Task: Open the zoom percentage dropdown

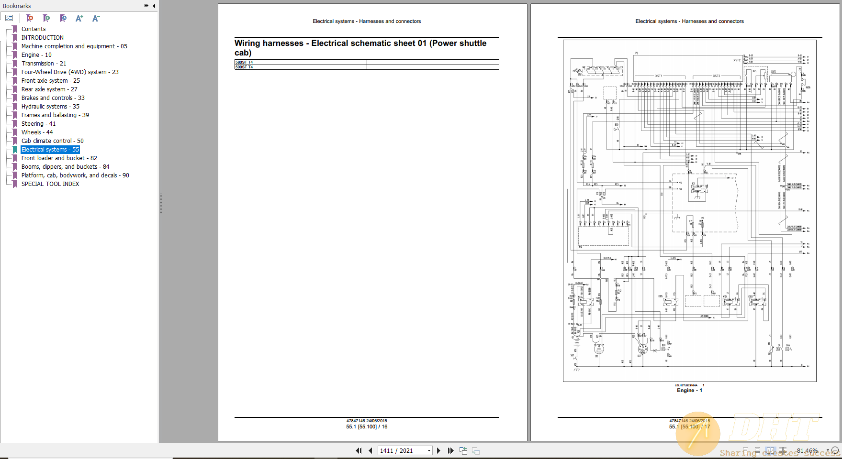Action: [828, 450]
